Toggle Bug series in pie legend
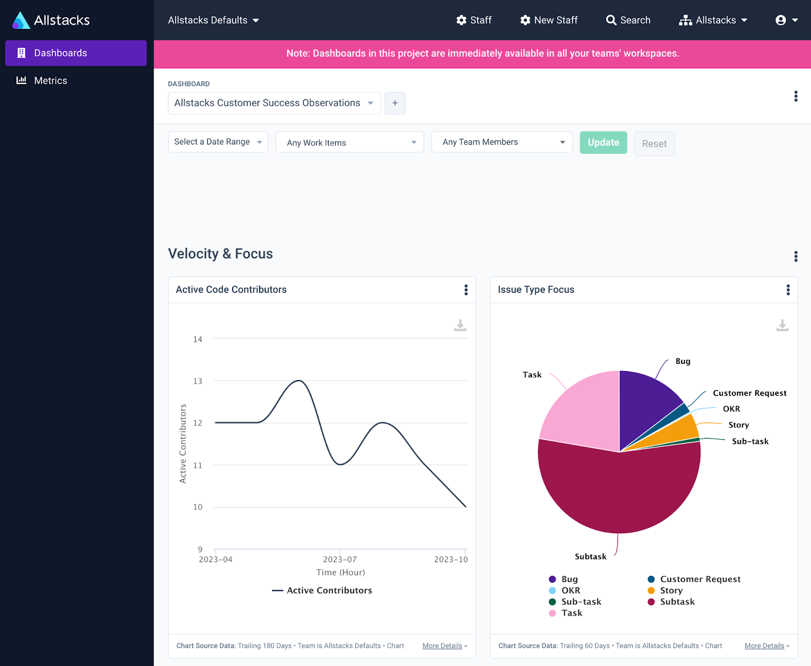 563,579
